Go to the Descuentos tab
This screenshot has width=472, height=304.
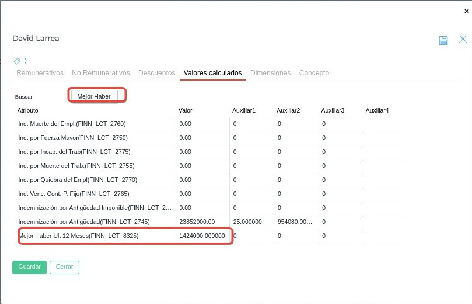click(156, 73)
